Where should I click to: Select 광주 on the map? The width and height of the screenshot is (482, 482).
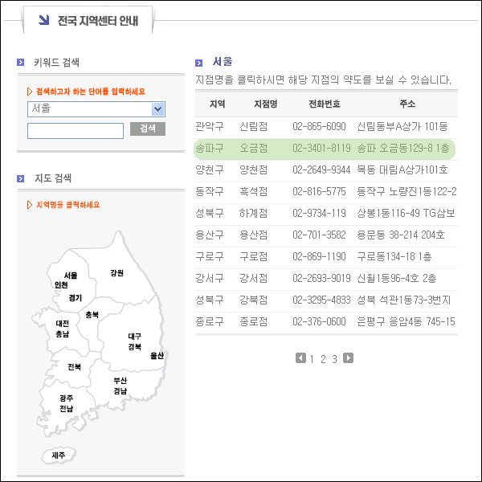point(67,398)
